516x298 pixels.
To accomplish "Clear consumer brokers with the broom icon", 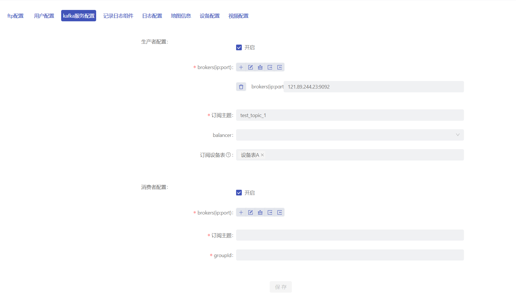I will 260,212.
